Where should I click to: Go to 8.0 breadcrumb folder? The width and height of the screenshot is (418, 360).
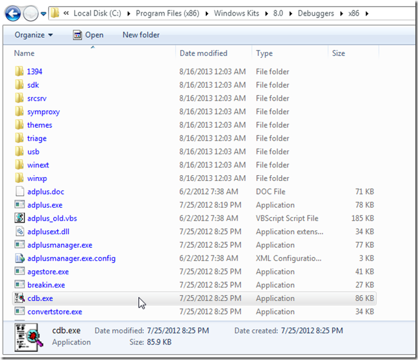coord(278,13)
